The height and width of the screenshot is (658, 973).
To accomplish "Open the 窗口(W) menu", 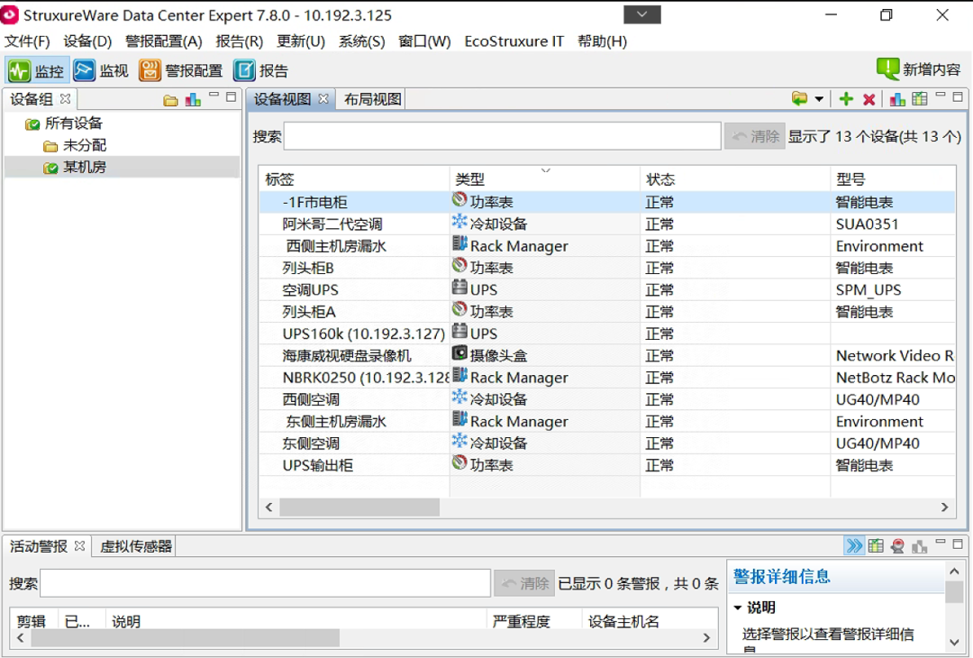I will tap(424, 41).
